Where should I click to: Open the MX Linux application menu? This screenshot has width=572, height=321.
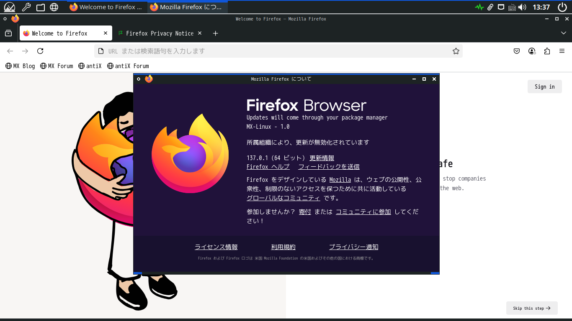pos(9,7)
